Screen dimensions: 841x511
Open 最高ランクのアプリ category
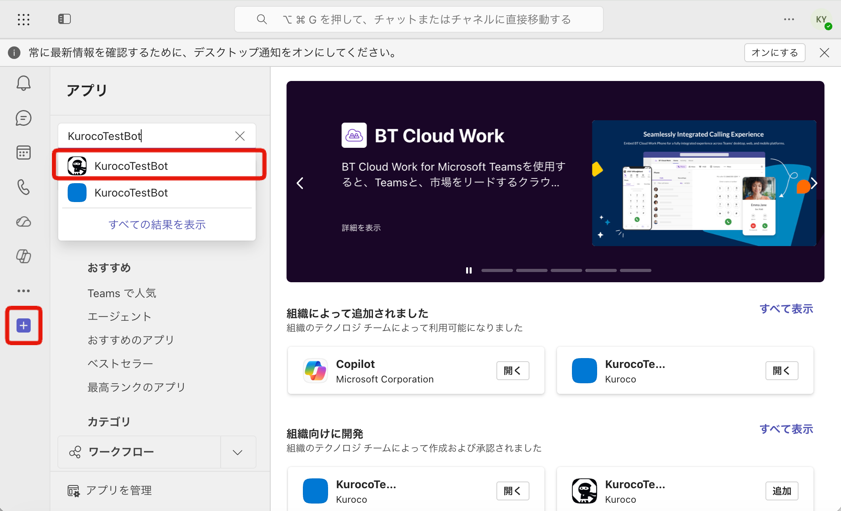(136, 387)
